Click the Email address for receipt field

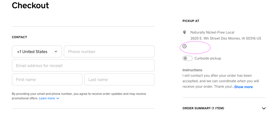tap(83, 66)
